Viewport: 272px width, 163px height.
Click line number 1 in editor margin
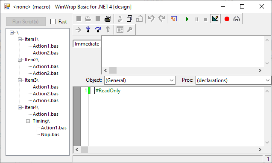pos(86,91)
